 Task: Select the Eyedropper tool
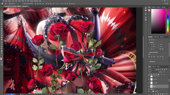click(2, 22)
